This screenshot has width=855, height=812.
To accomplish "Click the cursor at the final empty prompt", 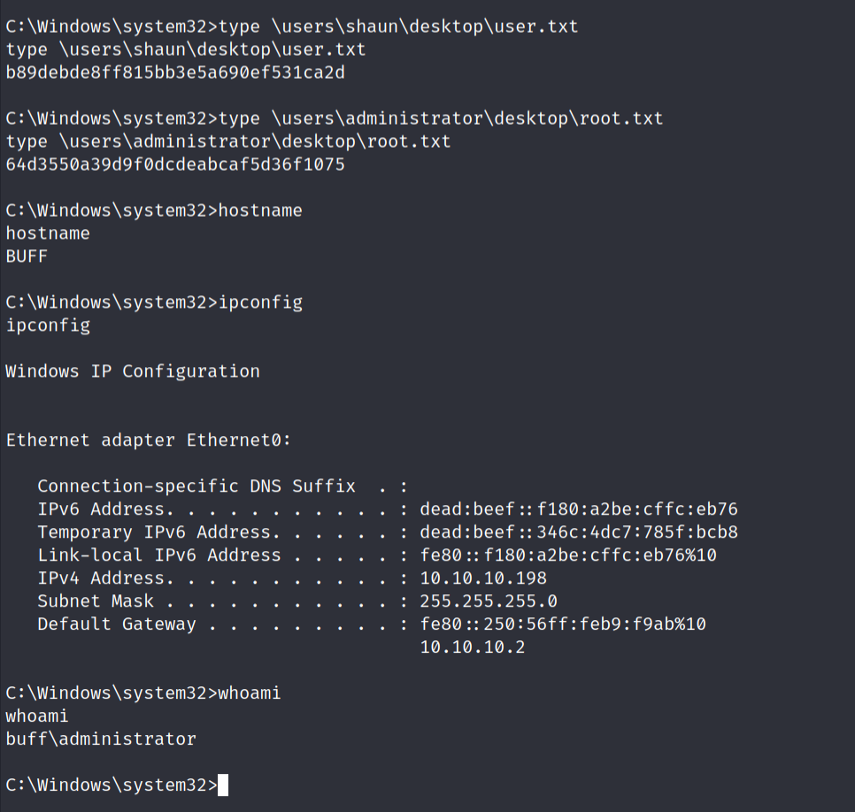I will click(223, 785).
